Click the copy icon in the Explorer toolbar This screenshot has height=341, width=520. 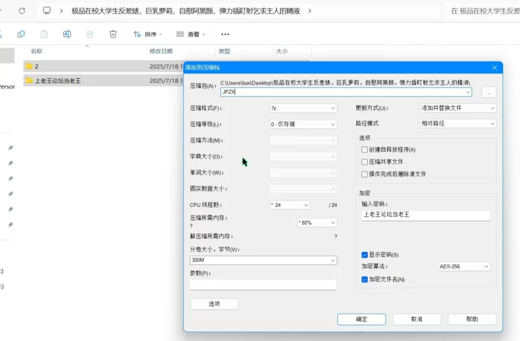point(21,34)
